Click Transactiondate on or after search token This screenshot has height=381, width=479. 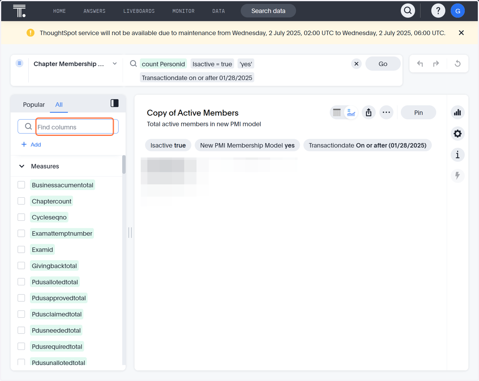click(197, 78)
